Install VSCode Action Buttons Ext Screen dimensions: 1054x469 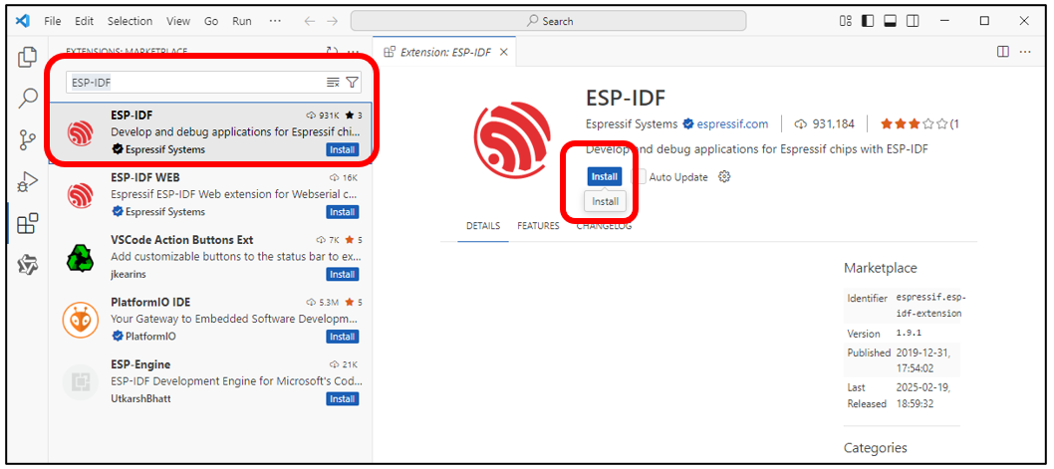[x=342, y=274]
